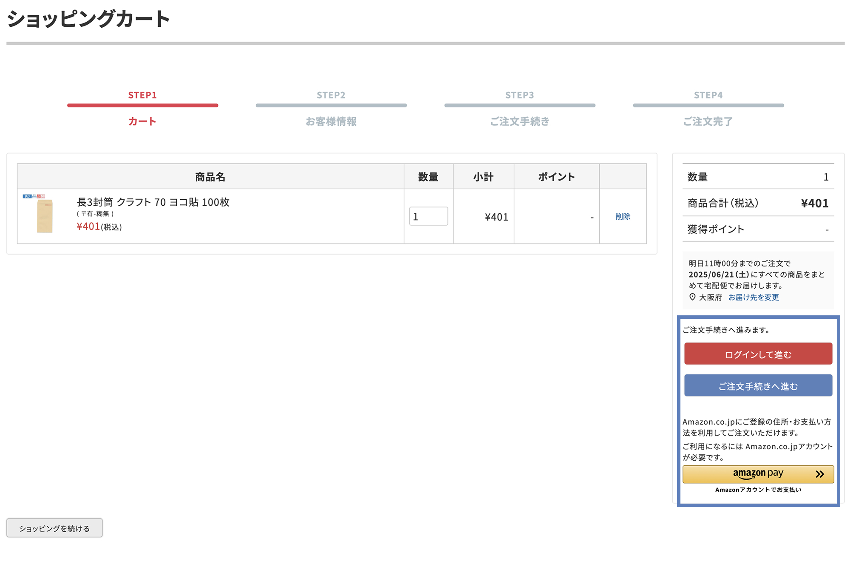Click the Amazon Pay double-arrow icon

819,474
